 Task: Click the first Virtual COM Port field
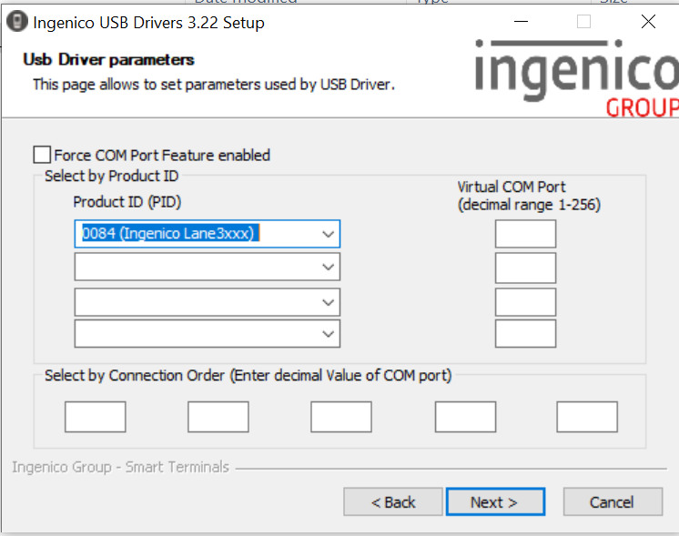coord(525,234)
